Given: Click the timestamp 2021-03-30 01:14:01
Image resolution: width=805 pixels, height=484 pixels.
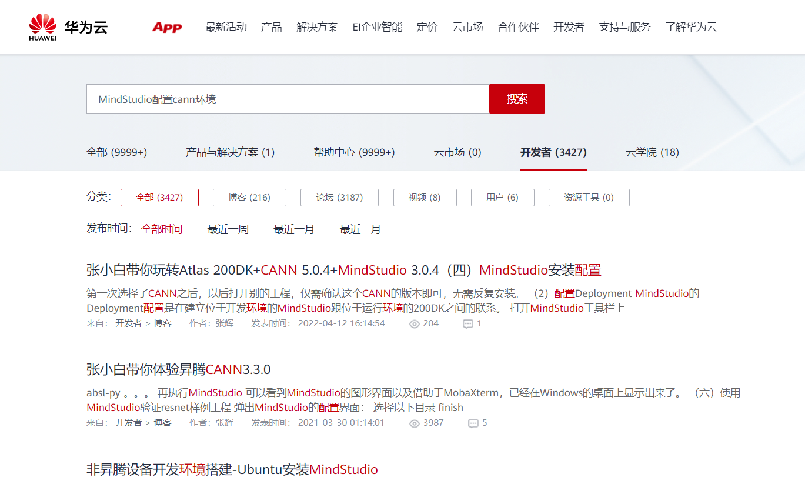Looking at the screenshot, I should tap(342, 423).
